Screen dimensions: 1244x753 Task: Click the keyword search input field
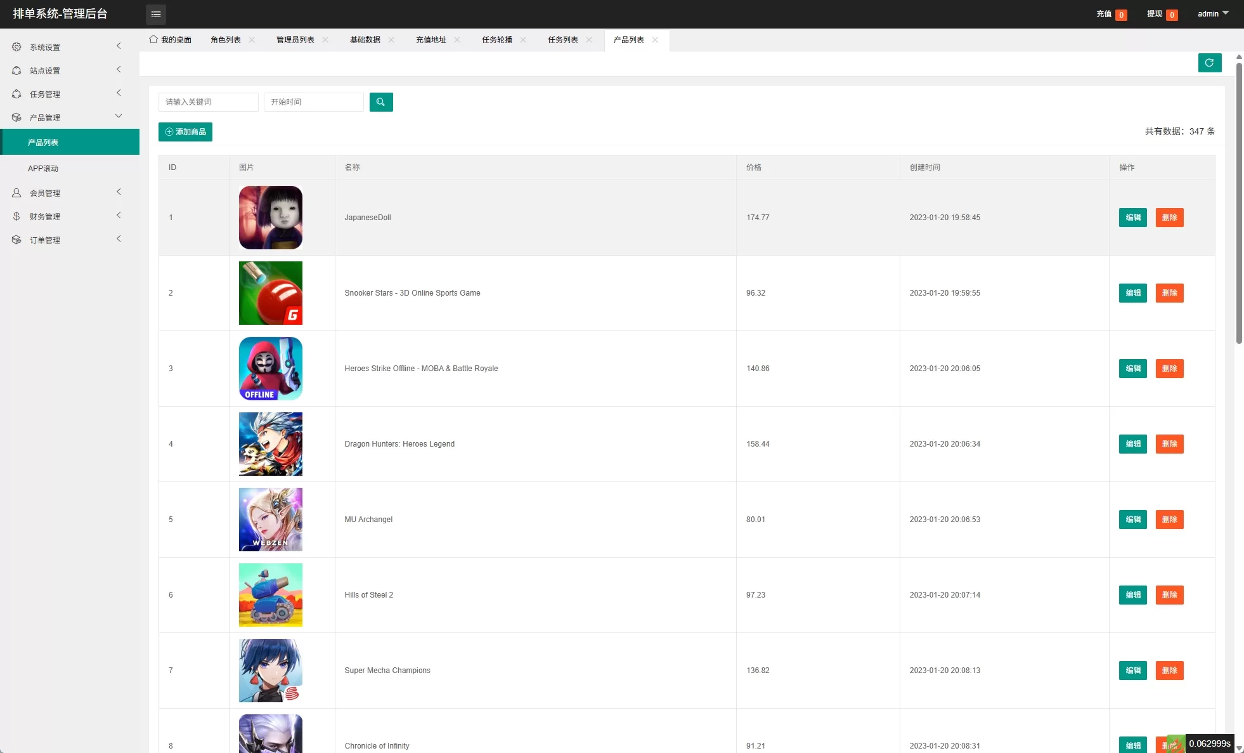[x=208, y=102]
